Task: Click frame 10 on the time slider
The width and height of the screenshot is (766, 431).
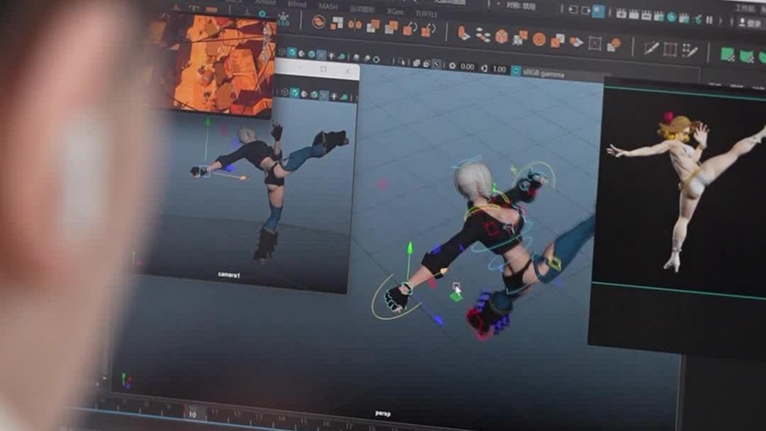Action: pyautogui.click(x=192, y=413)
